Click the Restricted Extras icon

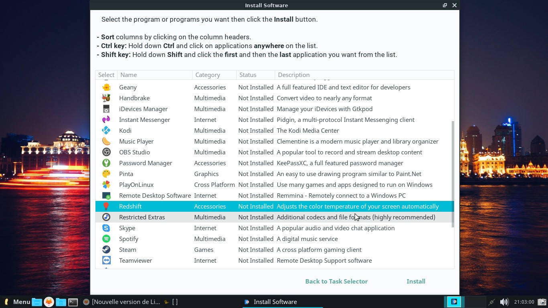(x=106, y=217)
